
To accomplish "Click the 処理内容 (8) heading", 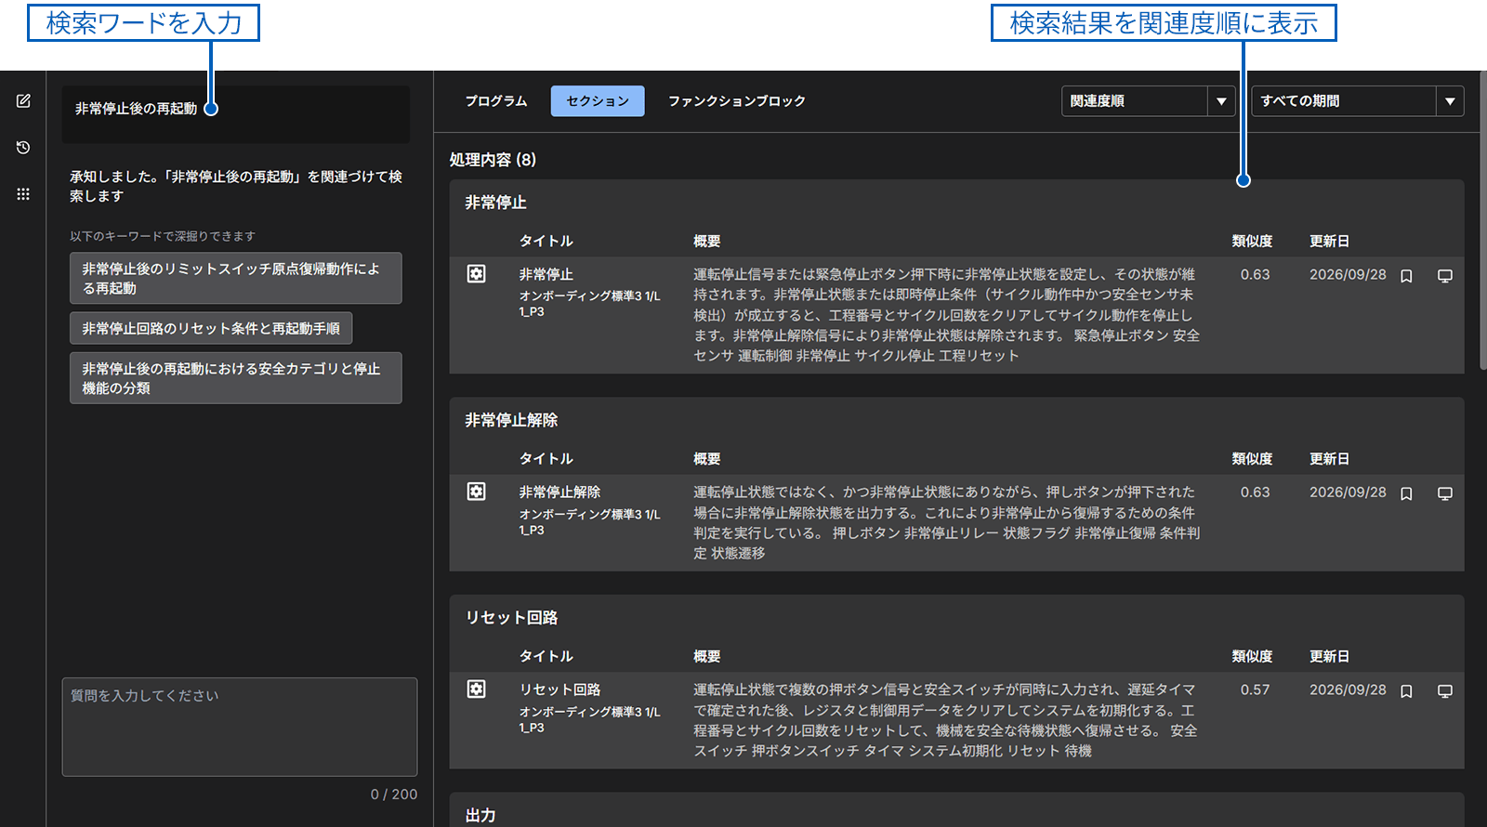I will click(493, 160).
